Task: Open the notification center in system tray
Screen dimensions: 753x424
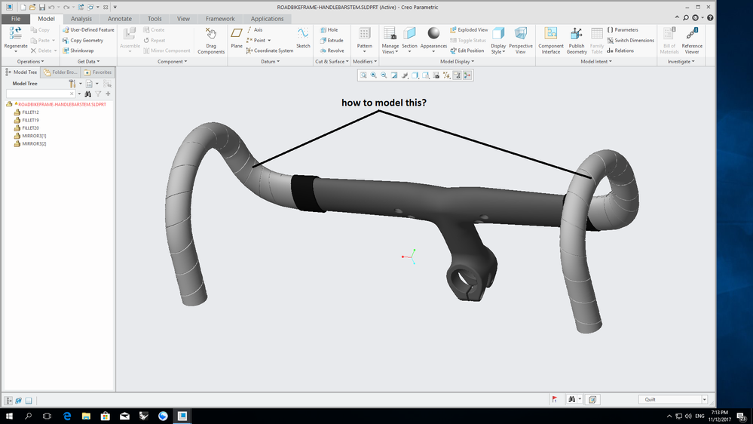Action: 742,416
